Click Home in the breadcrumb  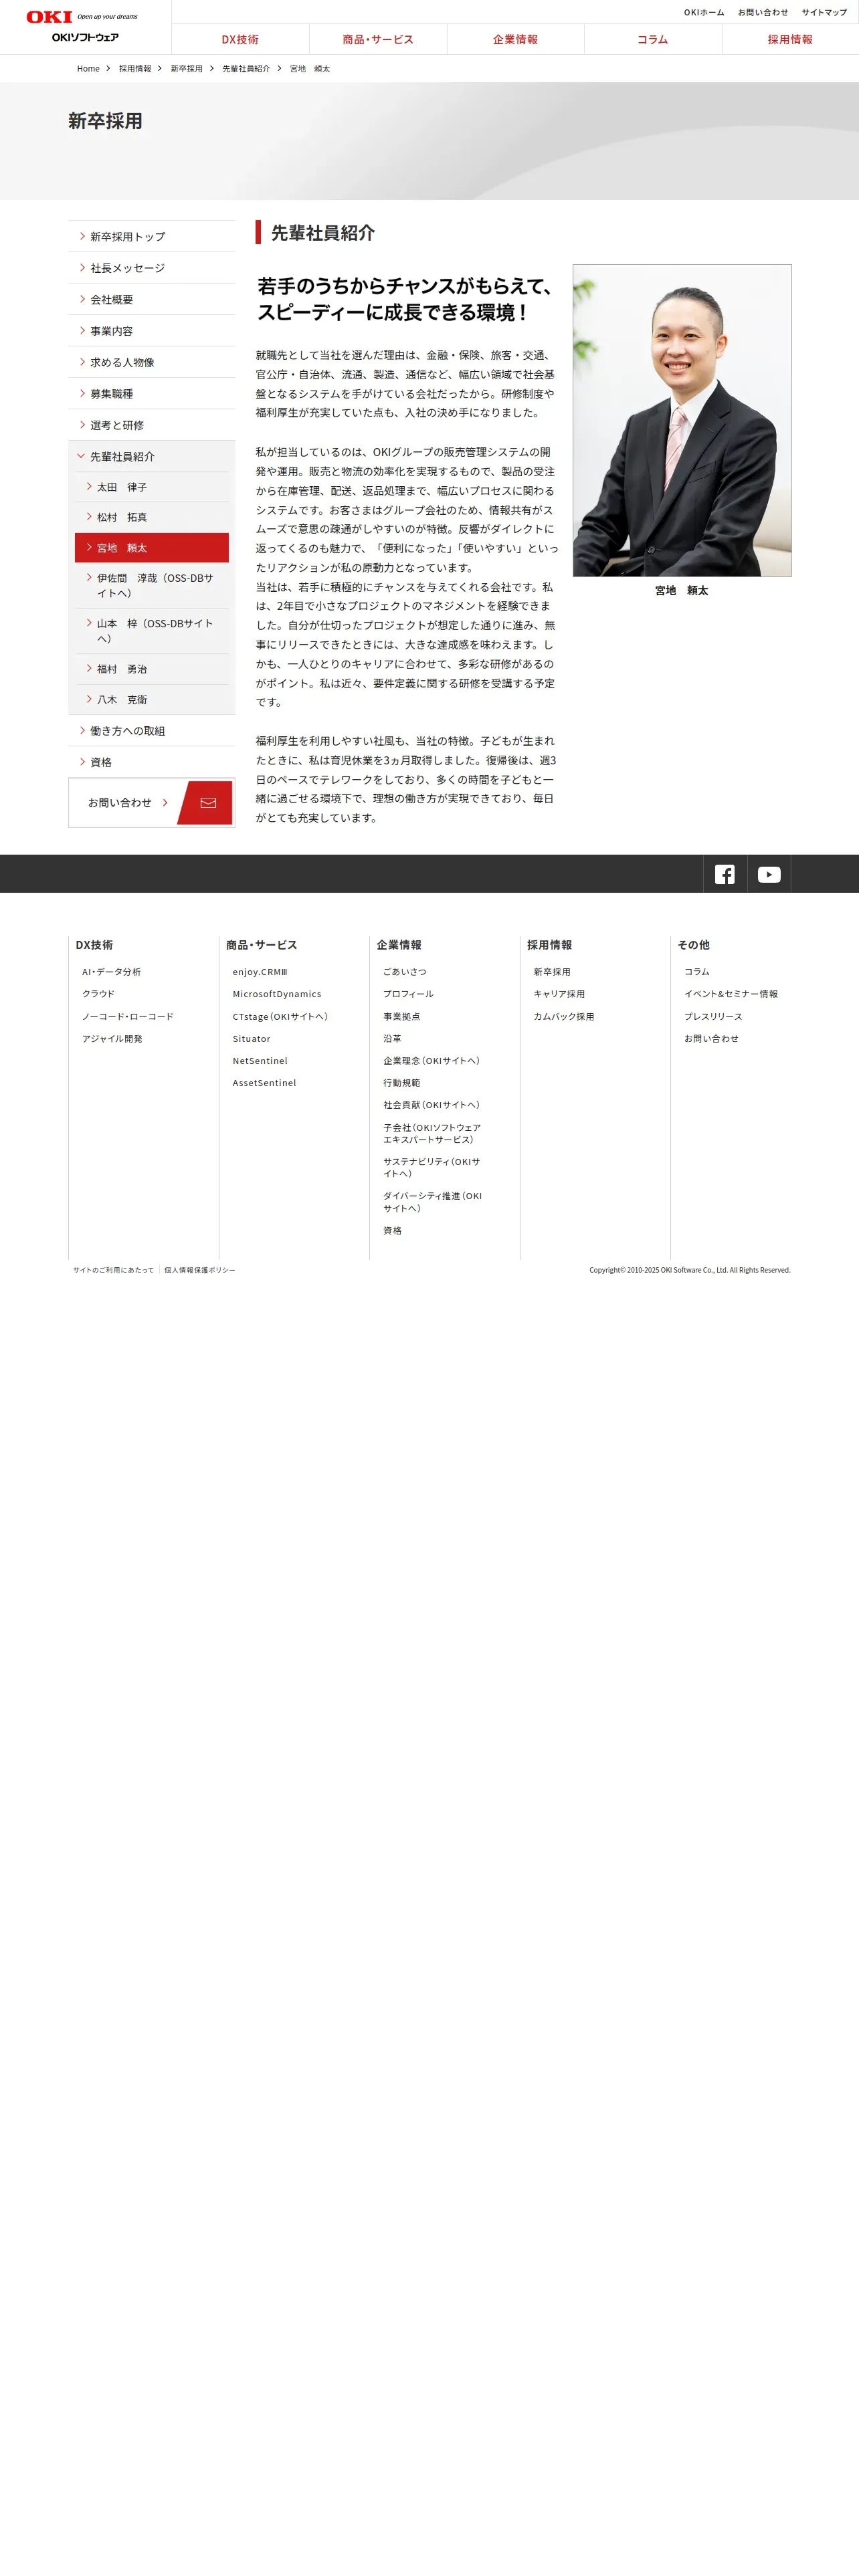88,69
